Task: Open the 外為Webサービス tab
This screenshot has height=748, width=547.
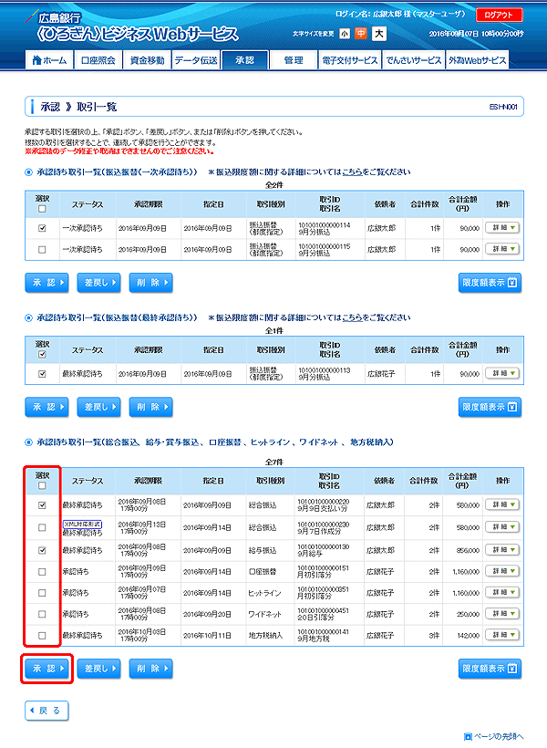Action: coord(477,60)
